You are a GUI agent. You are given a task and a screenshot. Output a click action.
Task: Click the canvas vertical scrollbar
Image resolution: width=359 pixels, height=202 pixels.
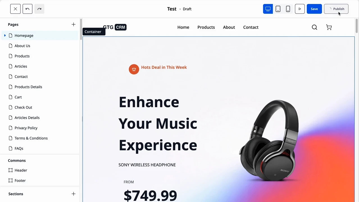click(357, 26)
